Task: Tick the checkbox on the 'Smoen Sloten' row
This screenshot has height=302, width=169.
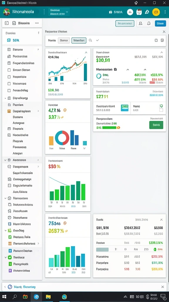Action: (9, 70)
